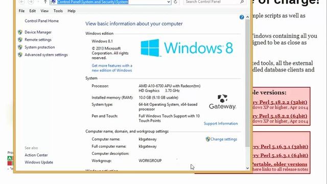
Task: Click shield icon next to Device Manager
Action: point(20,32)
